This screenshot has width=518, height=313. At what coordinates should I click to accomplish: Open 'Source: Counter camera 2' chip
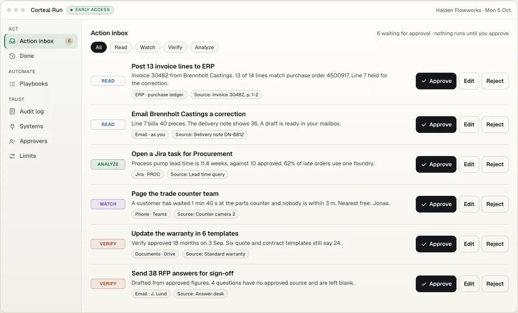(206, 214)
